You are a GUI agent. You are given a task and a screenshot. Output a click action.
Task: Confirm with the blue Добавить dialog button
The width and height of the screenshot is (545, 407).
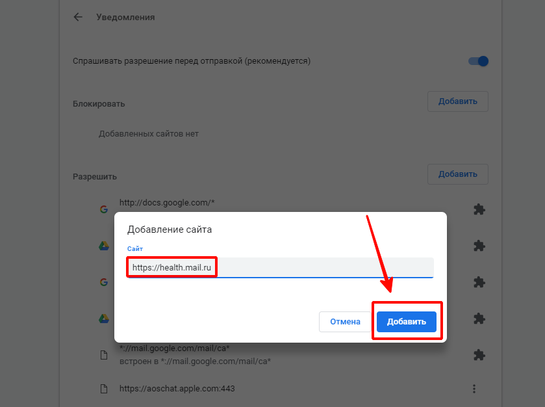coord(407,322)
